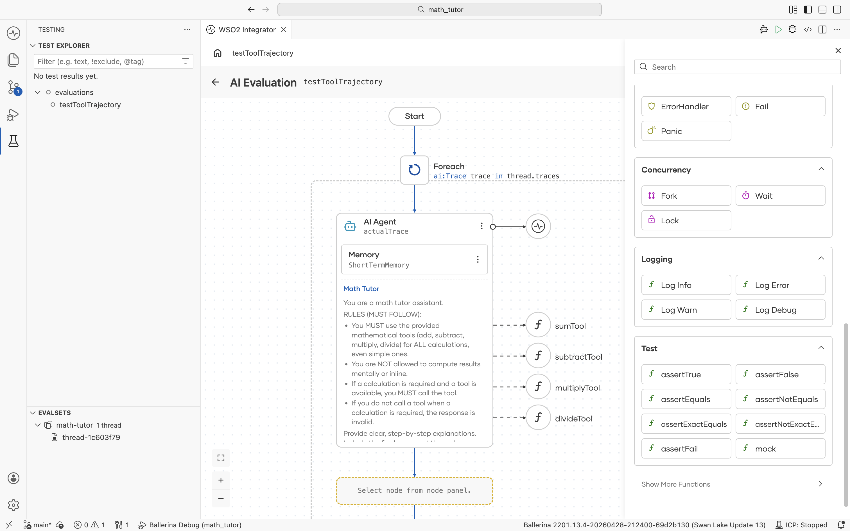Click the Show Source code icon
Image resolution: width=850 pixels, height=531 pixels.
tap(808, 29)
